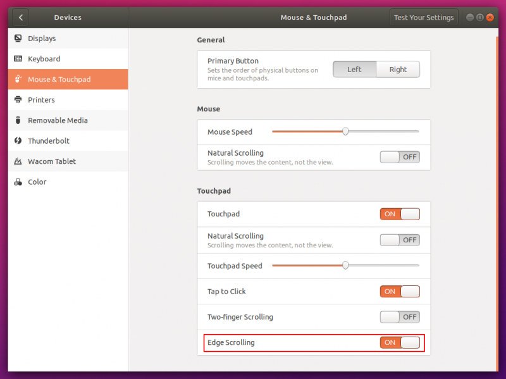Screen dimensions: 506x379
Task: Open the Displays settings via its monitor icon
Action: coord(18,38)
